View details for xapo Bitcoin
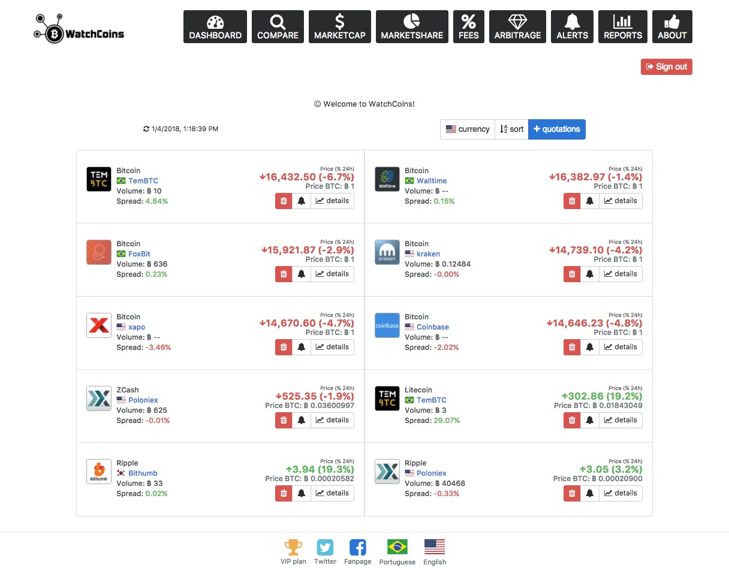Screen dimensions: 729x571 [x=333, y=348]
